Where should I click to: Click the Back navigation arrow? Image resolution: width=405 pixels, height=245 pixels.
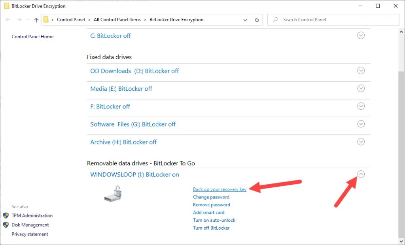pyautogui.click(x=8, y=20)
